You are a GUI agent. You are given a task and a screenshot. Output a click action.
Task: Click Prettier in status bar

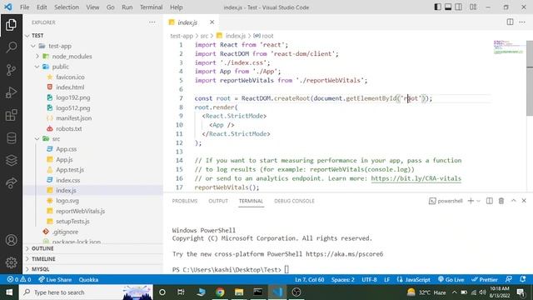485,280
